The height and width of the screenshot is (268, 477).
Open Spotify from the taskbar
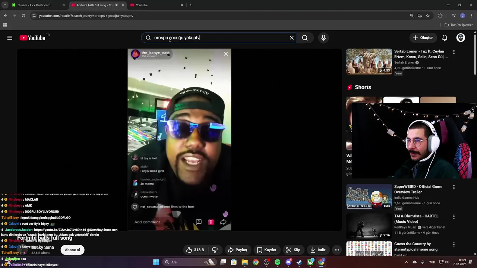click(x=277, y=262)
